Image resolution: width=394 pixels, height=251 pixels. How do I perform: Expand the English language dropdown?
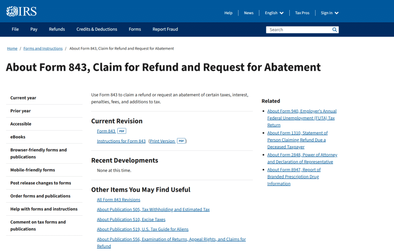(x=274, y=13)
